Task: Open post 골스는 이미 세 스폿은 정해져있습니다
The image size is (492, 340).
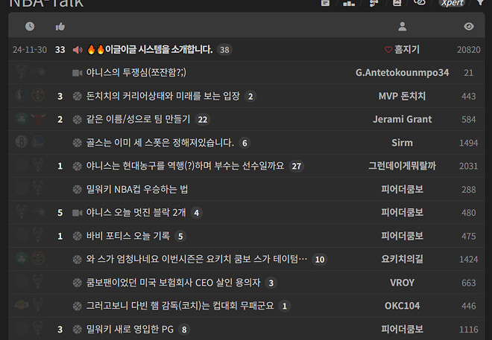Action: click(160, 143)
